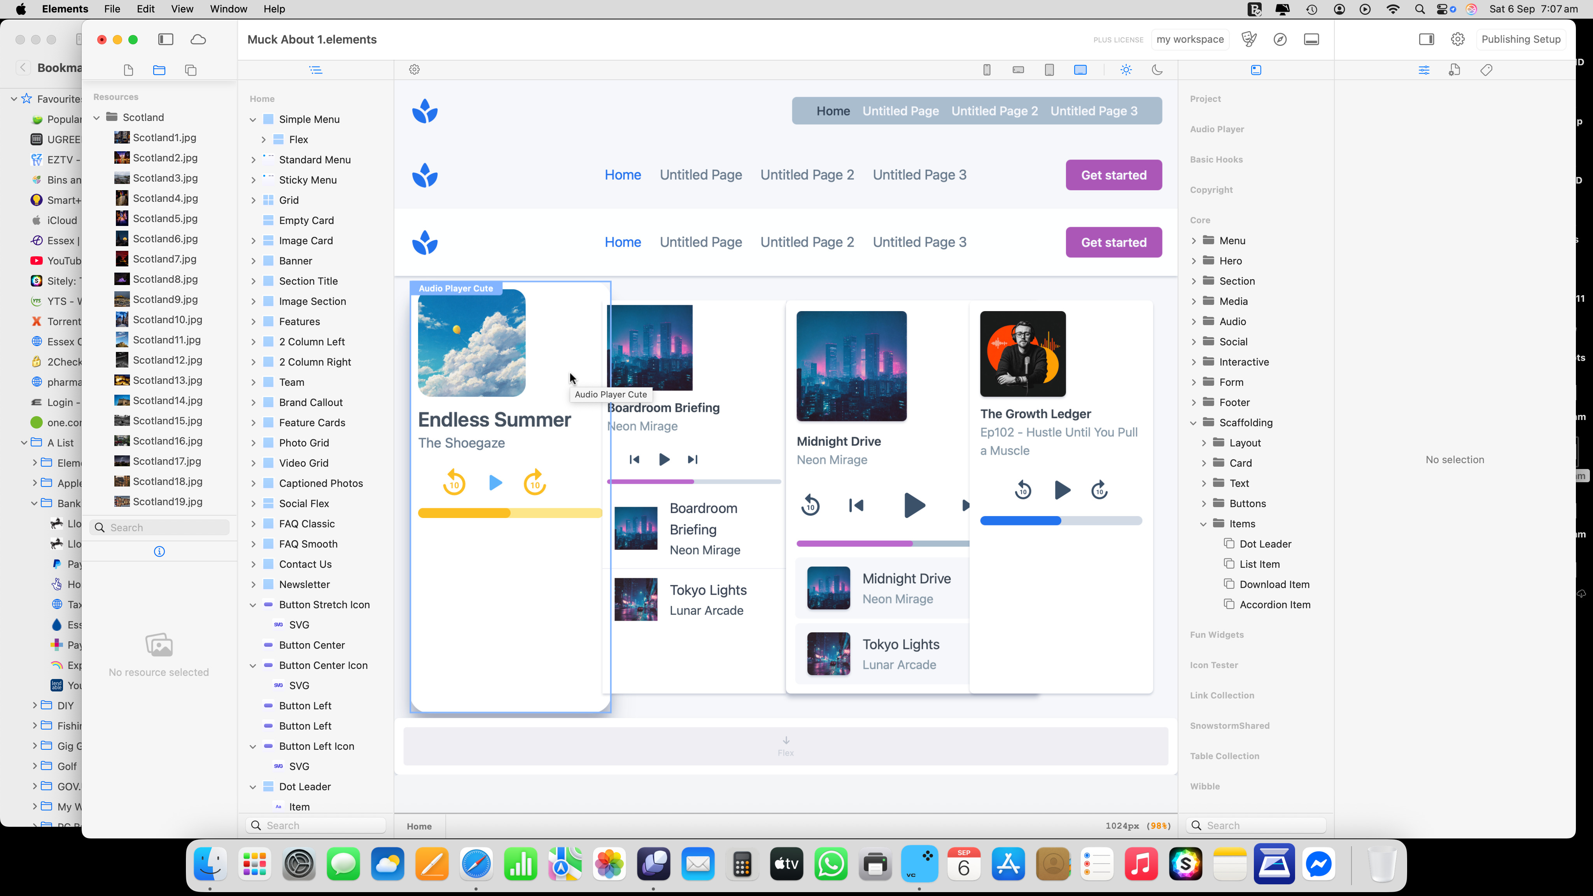Expand the Standard Menu tree node
This screenshot has width=1593, height=896.
[x=253, y=160]
